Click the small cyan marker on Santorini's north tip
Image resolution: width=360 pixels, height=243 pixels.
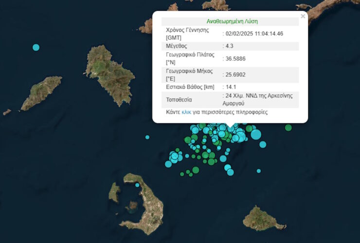[138, 185]
